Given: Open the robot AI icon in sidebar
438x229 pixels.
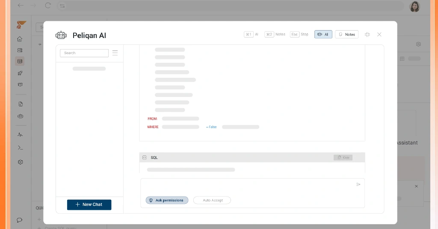Looking at the screenshot, I should click(x=21, y=116).
